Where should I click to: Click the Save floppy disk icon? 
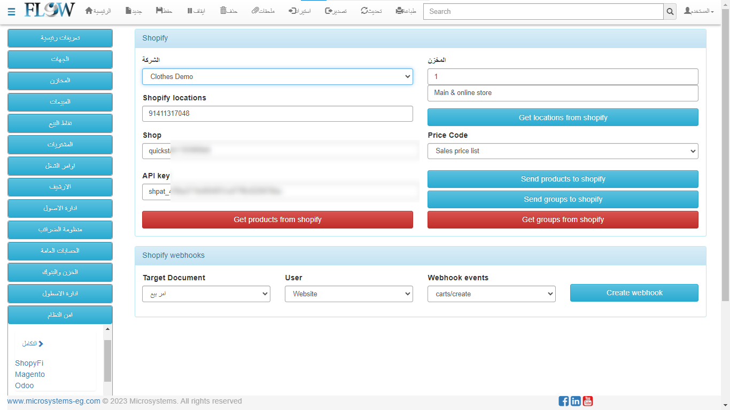click(x=160, y=11)
